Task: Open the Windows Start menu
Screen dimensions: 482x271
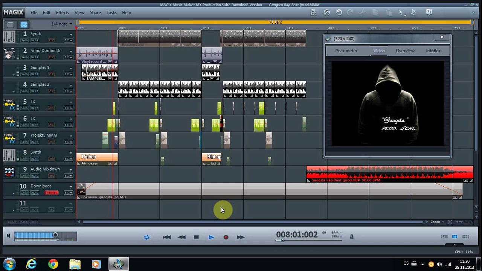Action: pos(9,264)
